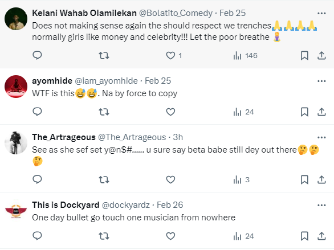Retweet the post by @Bolatito_Comedy

click(x=104, y=56)
